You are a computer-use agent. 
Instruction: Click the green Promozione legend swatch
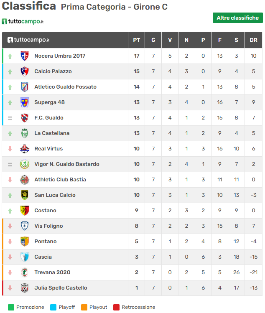click(x=11, y=307)
